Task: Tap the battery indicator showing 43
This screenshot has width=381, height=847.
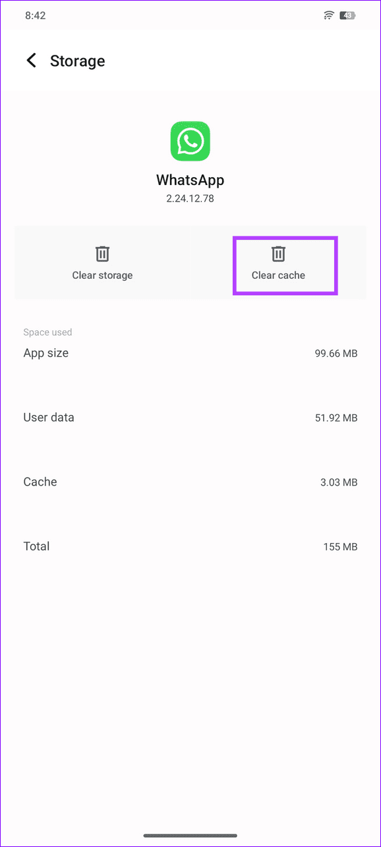Action: pyautogui.click(x=348, y=15)
